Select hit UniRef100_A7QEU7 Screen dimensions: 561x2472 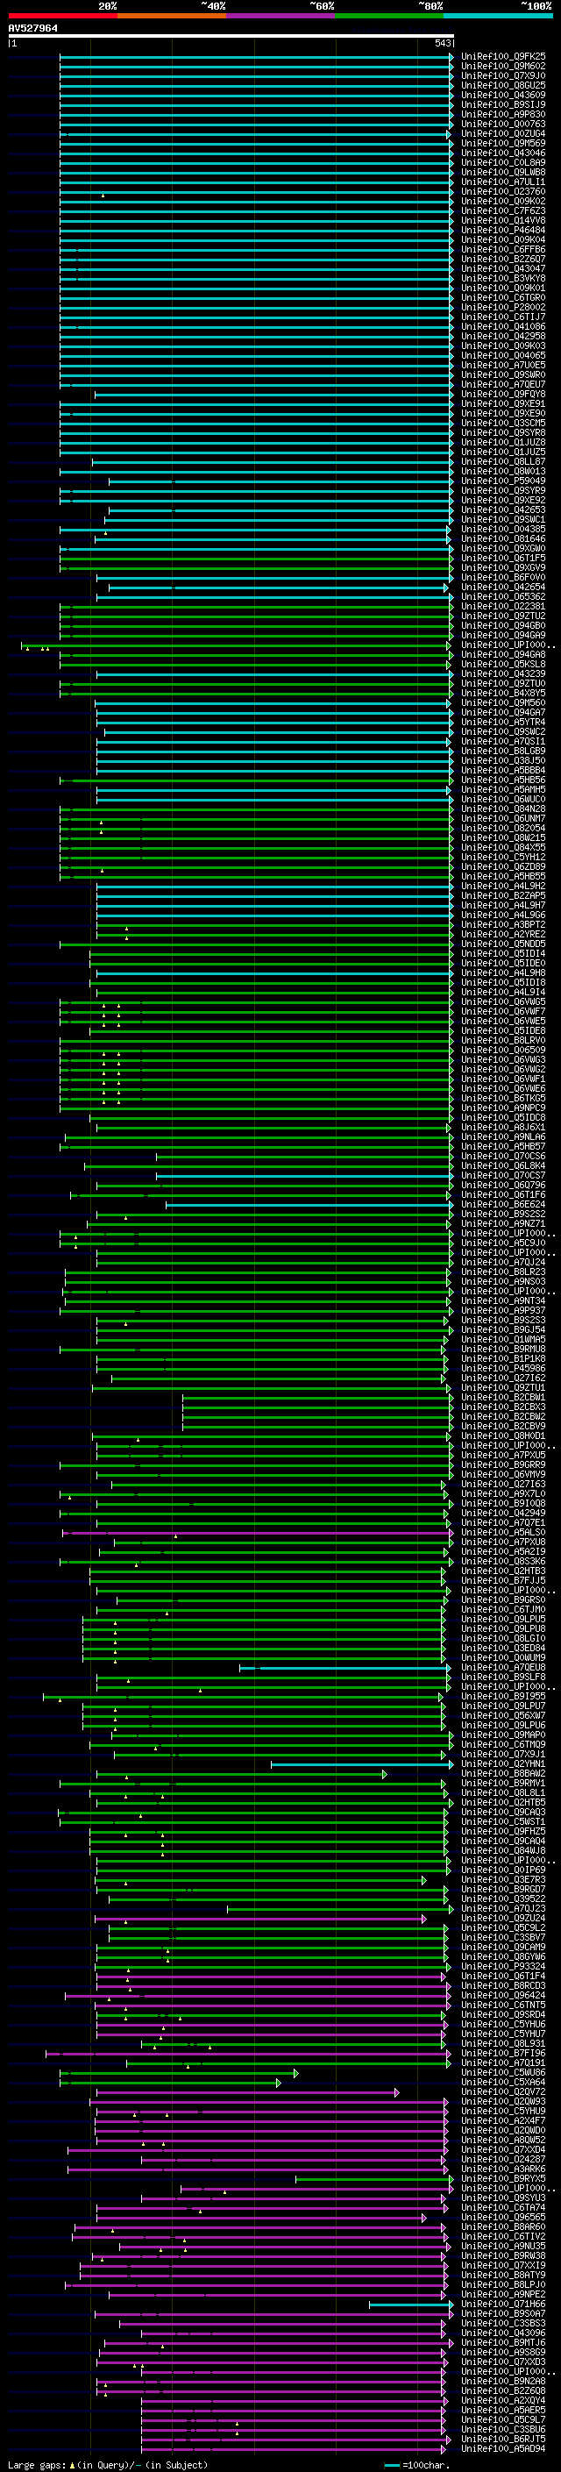pos(503,384)
